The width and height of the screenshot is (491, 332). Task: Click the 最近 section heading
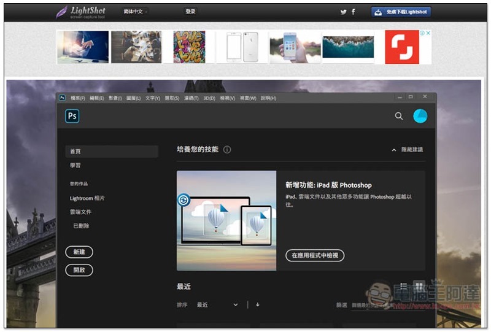pyautogui.click(x=184, y=287)
